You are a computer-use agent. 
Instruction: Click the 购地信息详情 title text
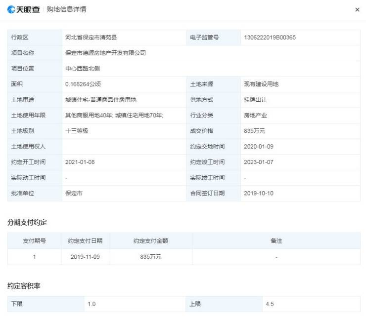(66, 10)
